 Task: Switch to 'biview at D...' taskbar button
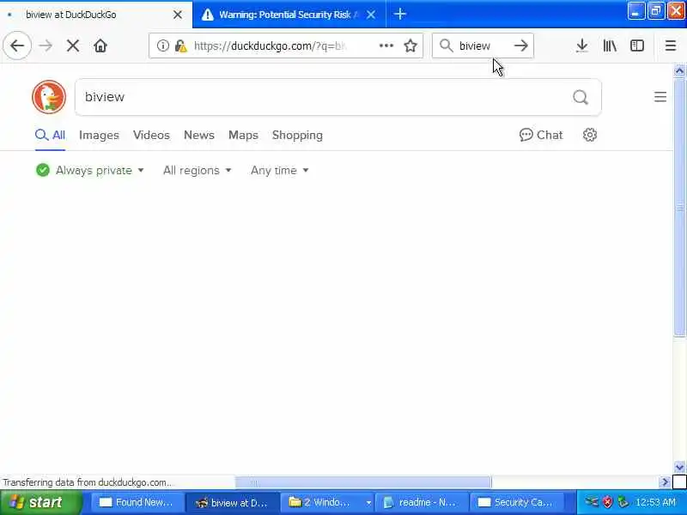[232, 502]
